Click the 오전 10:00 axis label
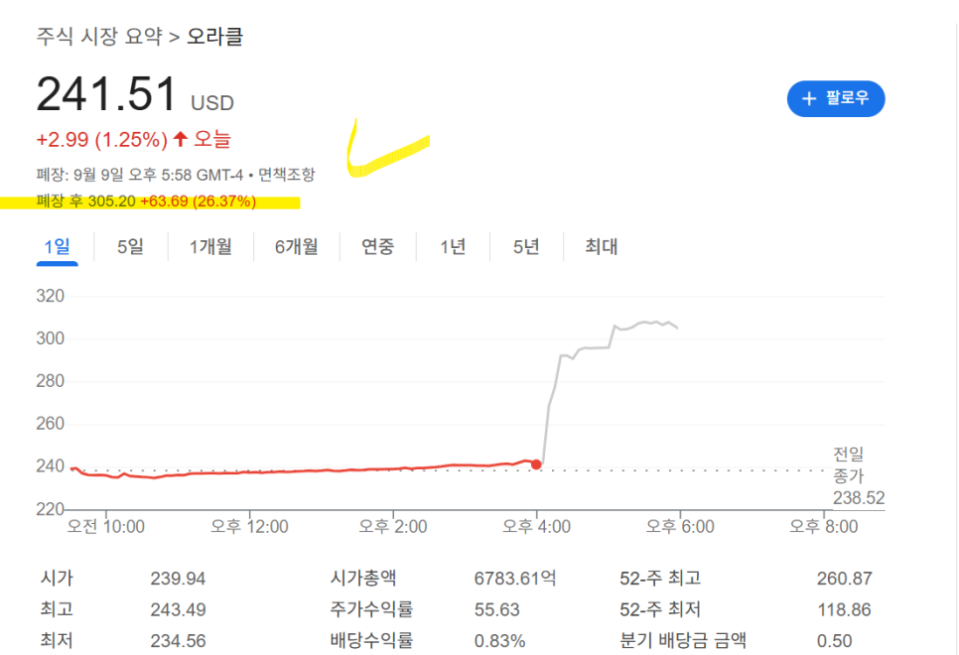This screenshot has width=959, height=655. [106, 527]
